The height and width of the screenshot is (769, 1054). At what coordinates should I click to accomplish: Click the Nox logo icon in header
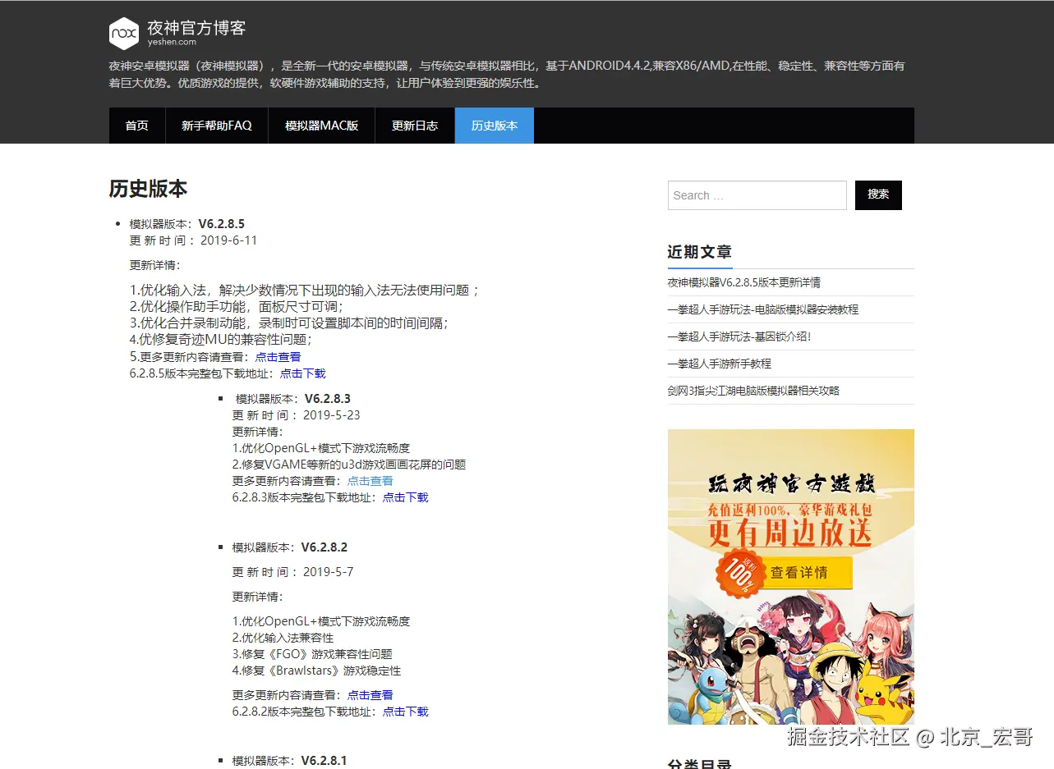coord(124,33)
